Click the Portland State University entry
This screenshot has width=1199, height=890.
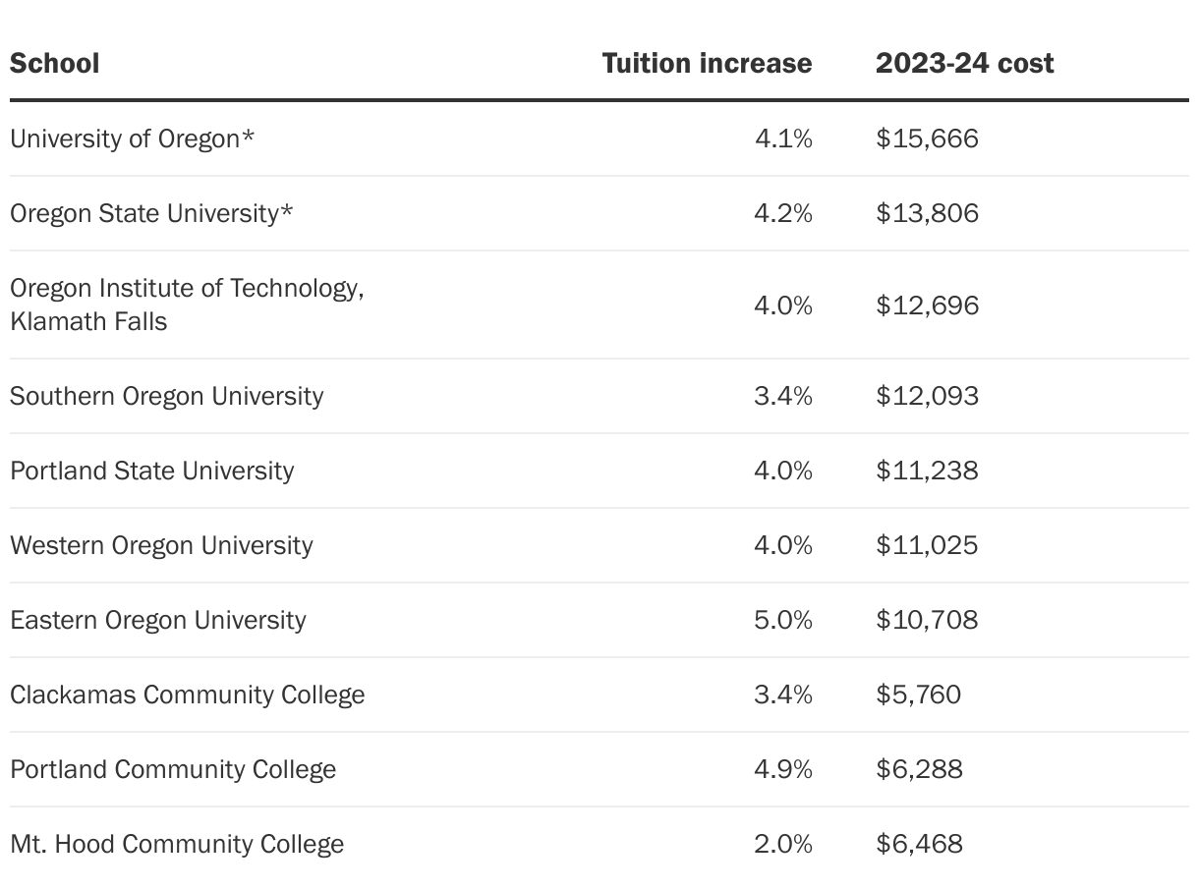coord(151,471)
